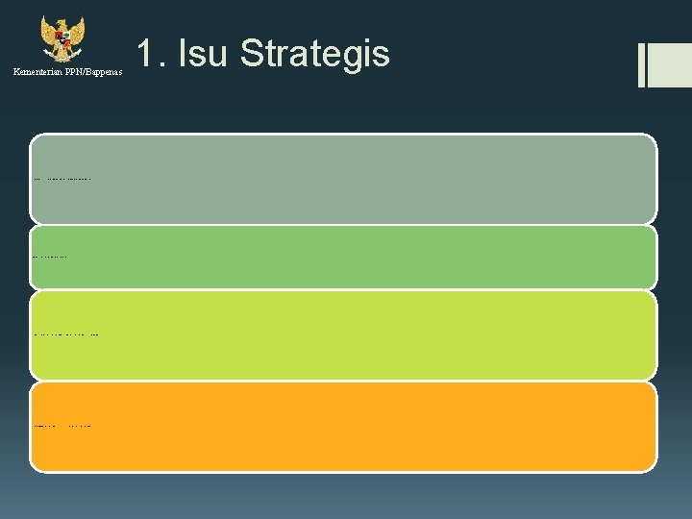Click the number '1.' in the title
This screenshot has height=519, width=692.
click(149, 53)
